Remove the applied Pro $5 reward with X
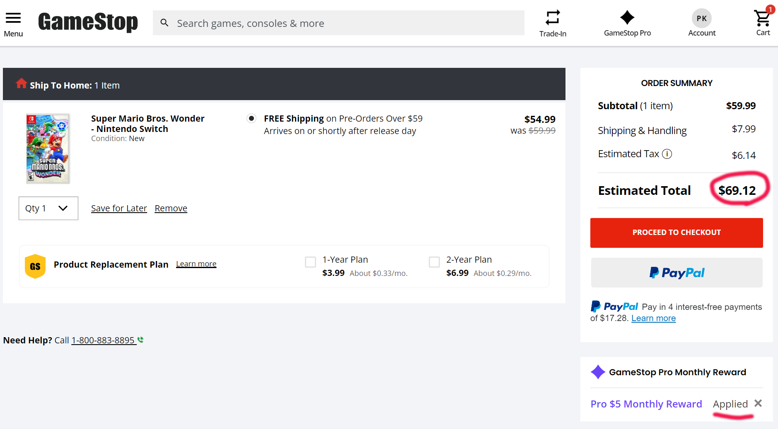 click(758, 403)
